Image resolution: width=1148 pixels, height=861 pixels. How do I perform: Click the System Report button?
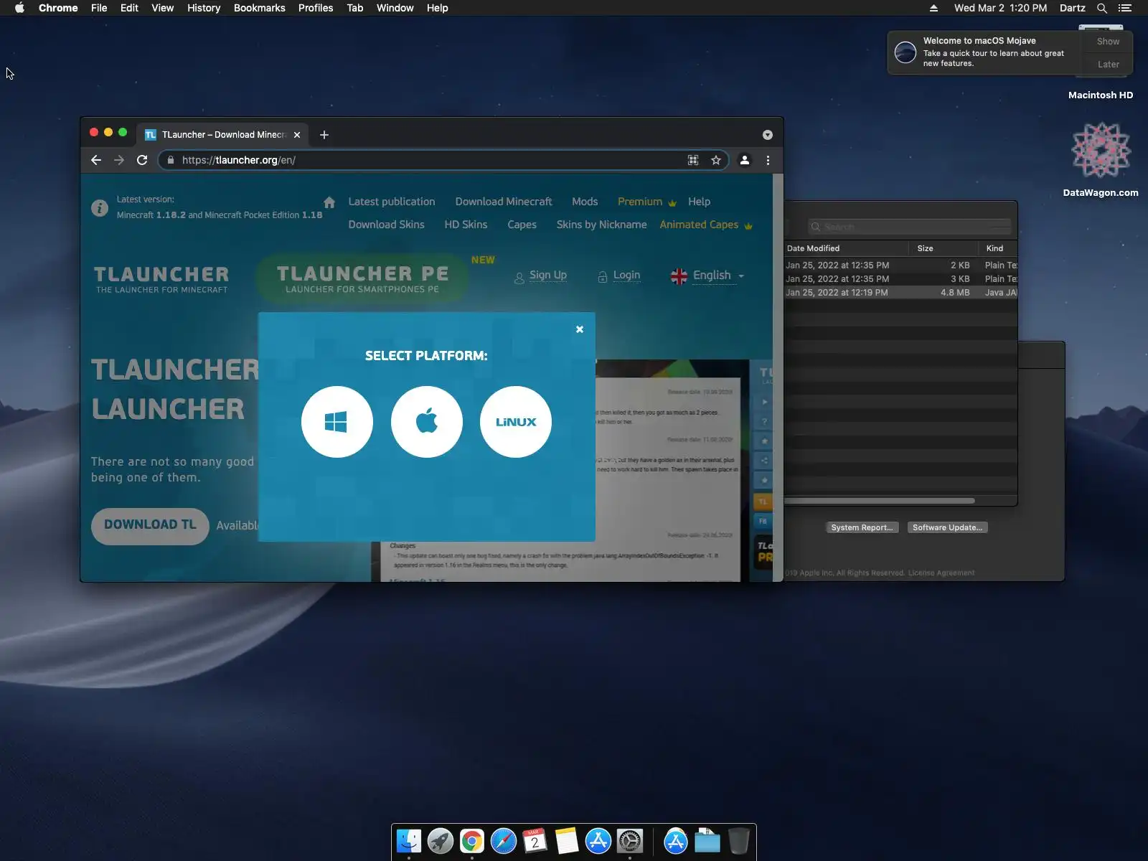click(862, 527)
